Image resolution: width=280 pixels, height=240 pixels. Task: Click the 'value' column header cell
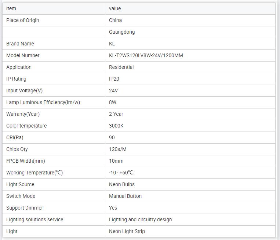[115, 8]
